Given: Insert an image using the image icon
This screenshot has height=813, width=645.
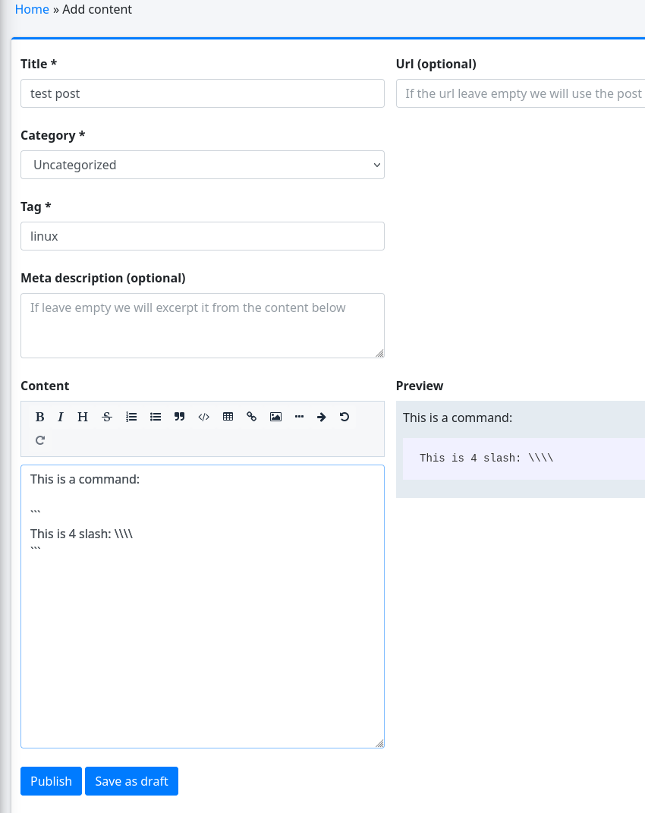Looking at the screenshot, I should tap(275, 416).
